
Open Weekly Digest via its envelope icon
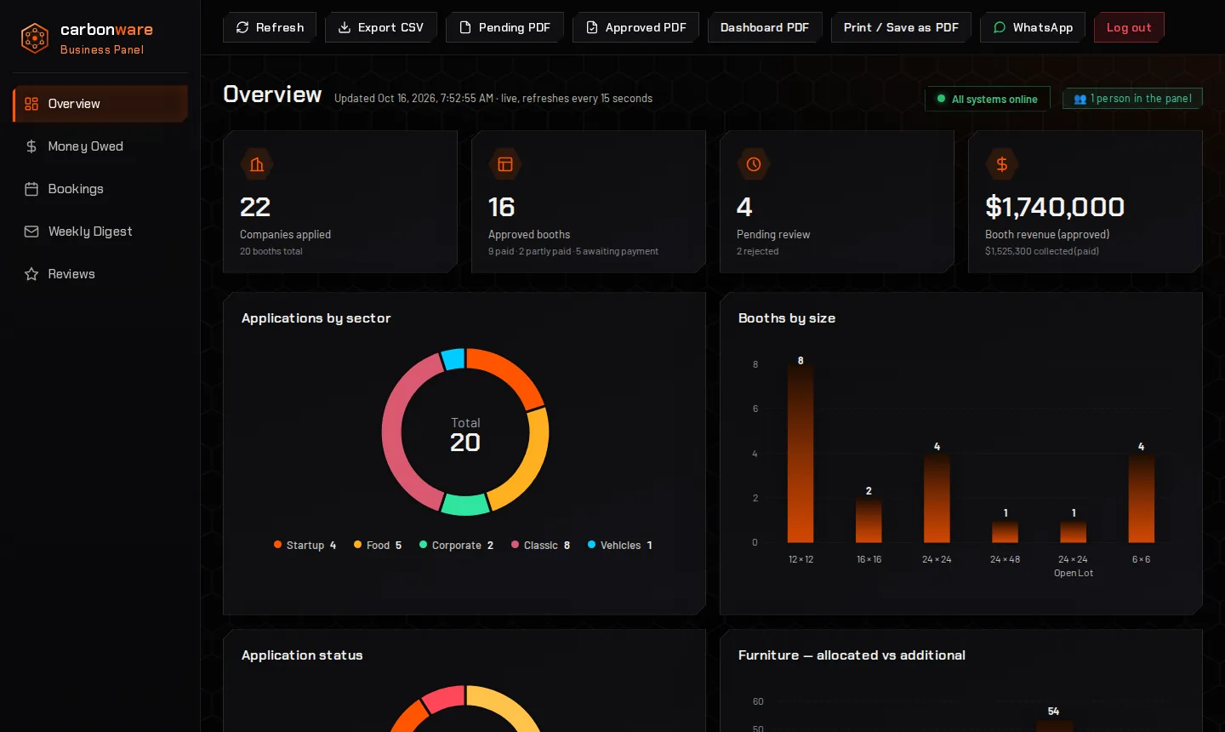click(x=31, y=232)
